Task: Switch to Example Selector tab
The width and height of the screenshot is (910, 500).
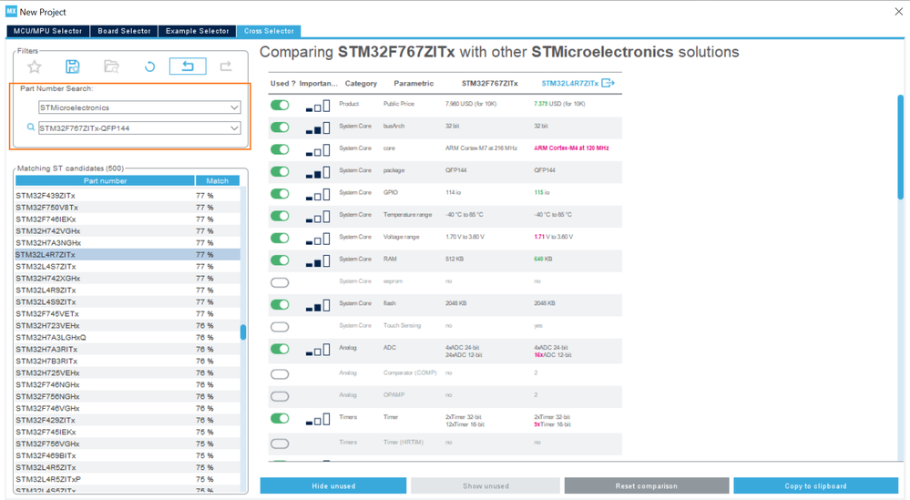Action: coord(198,31)
